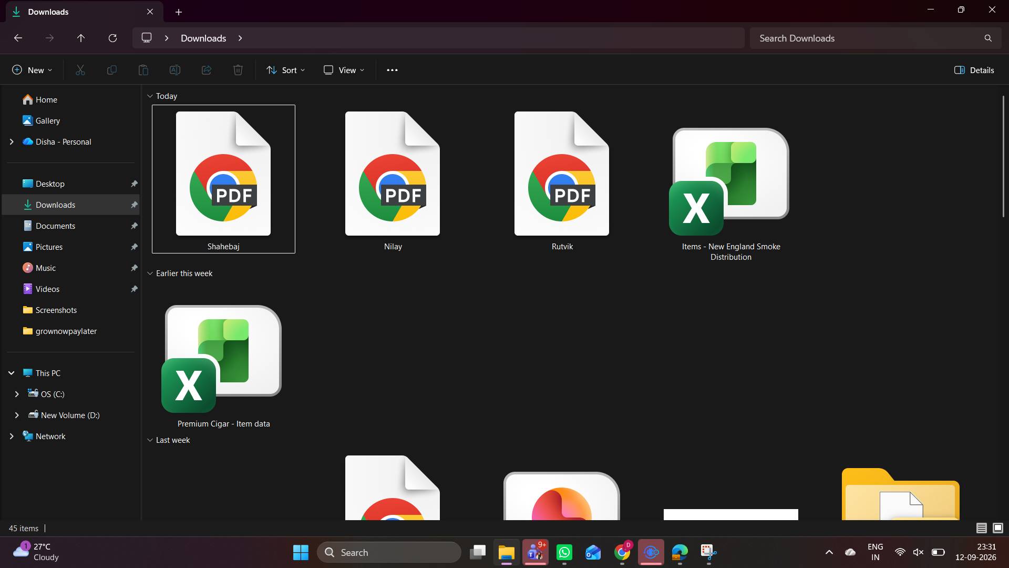Collapse the Earlier this week group
Viewport: 1009px width, 568px height.
coord(150,273)
